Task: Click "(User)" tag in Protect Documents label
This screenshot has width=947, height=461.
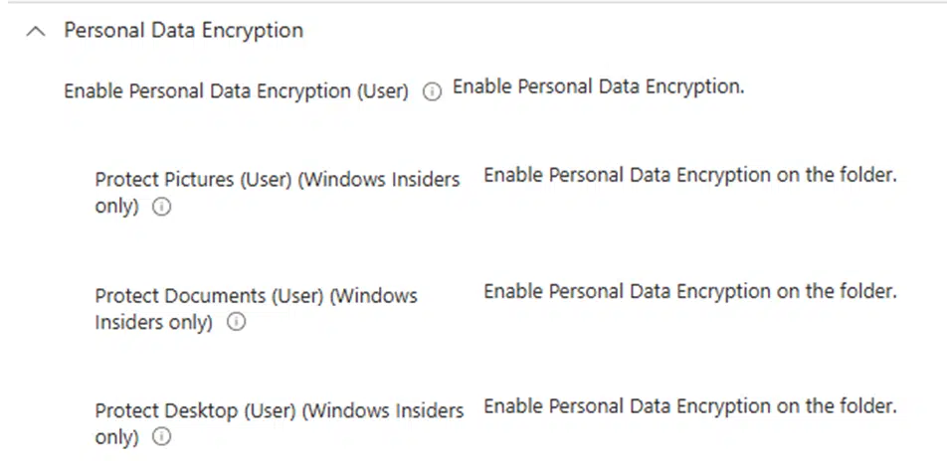Action: [x=296, y=296]
